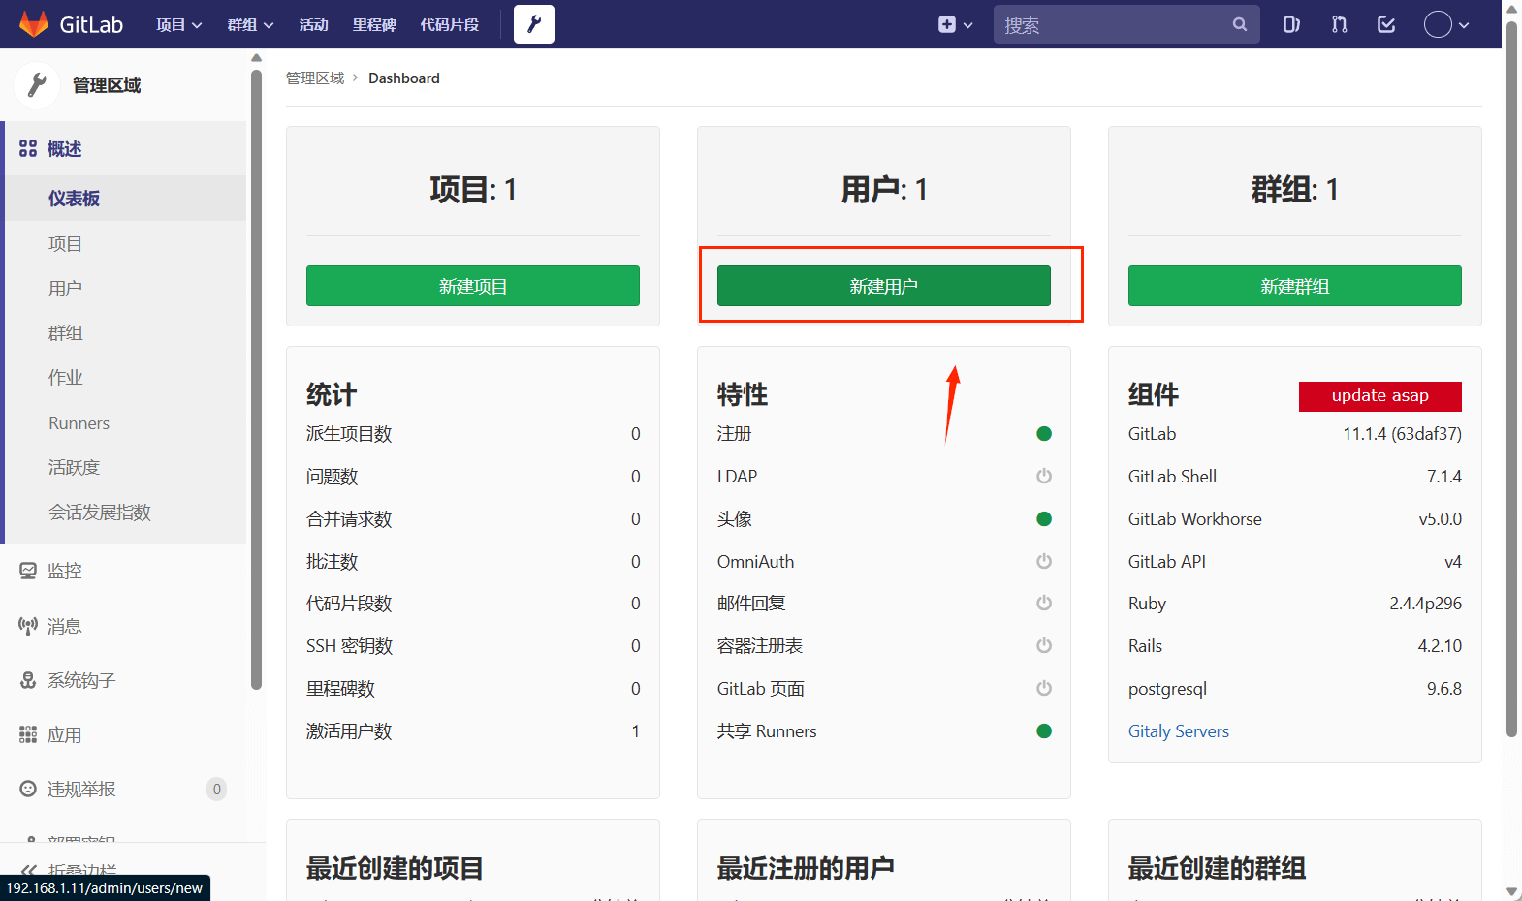Click the search magnifier icon
1522x901 pixels.
pyautogui.click(x=1239, y=24)
